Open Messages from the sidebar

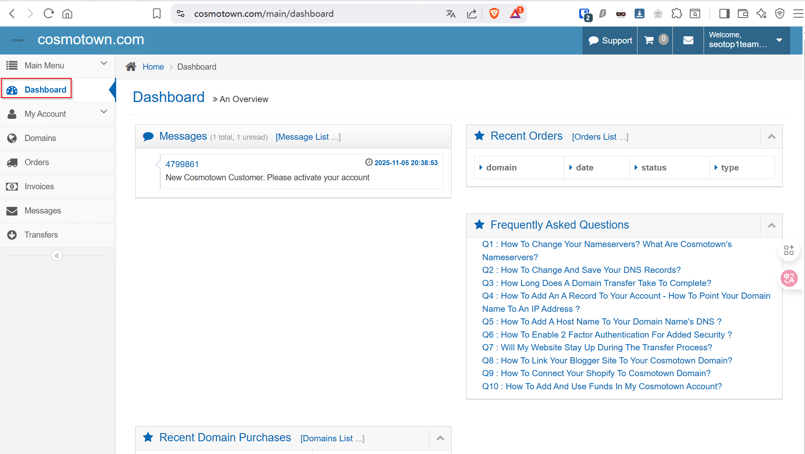57,211
